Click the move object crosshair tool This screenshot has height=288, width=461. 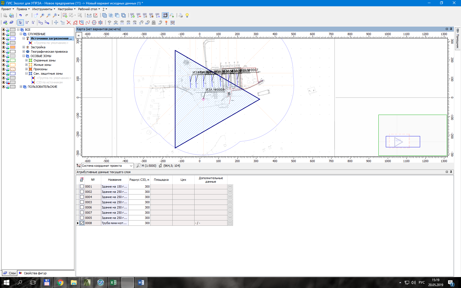tap(56, 22)
